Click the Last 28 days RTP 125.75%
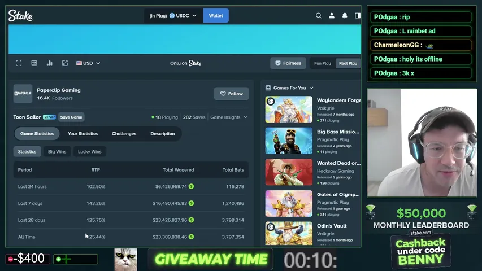Viewport: 482px width, 271px height. (x=95, y=220)
